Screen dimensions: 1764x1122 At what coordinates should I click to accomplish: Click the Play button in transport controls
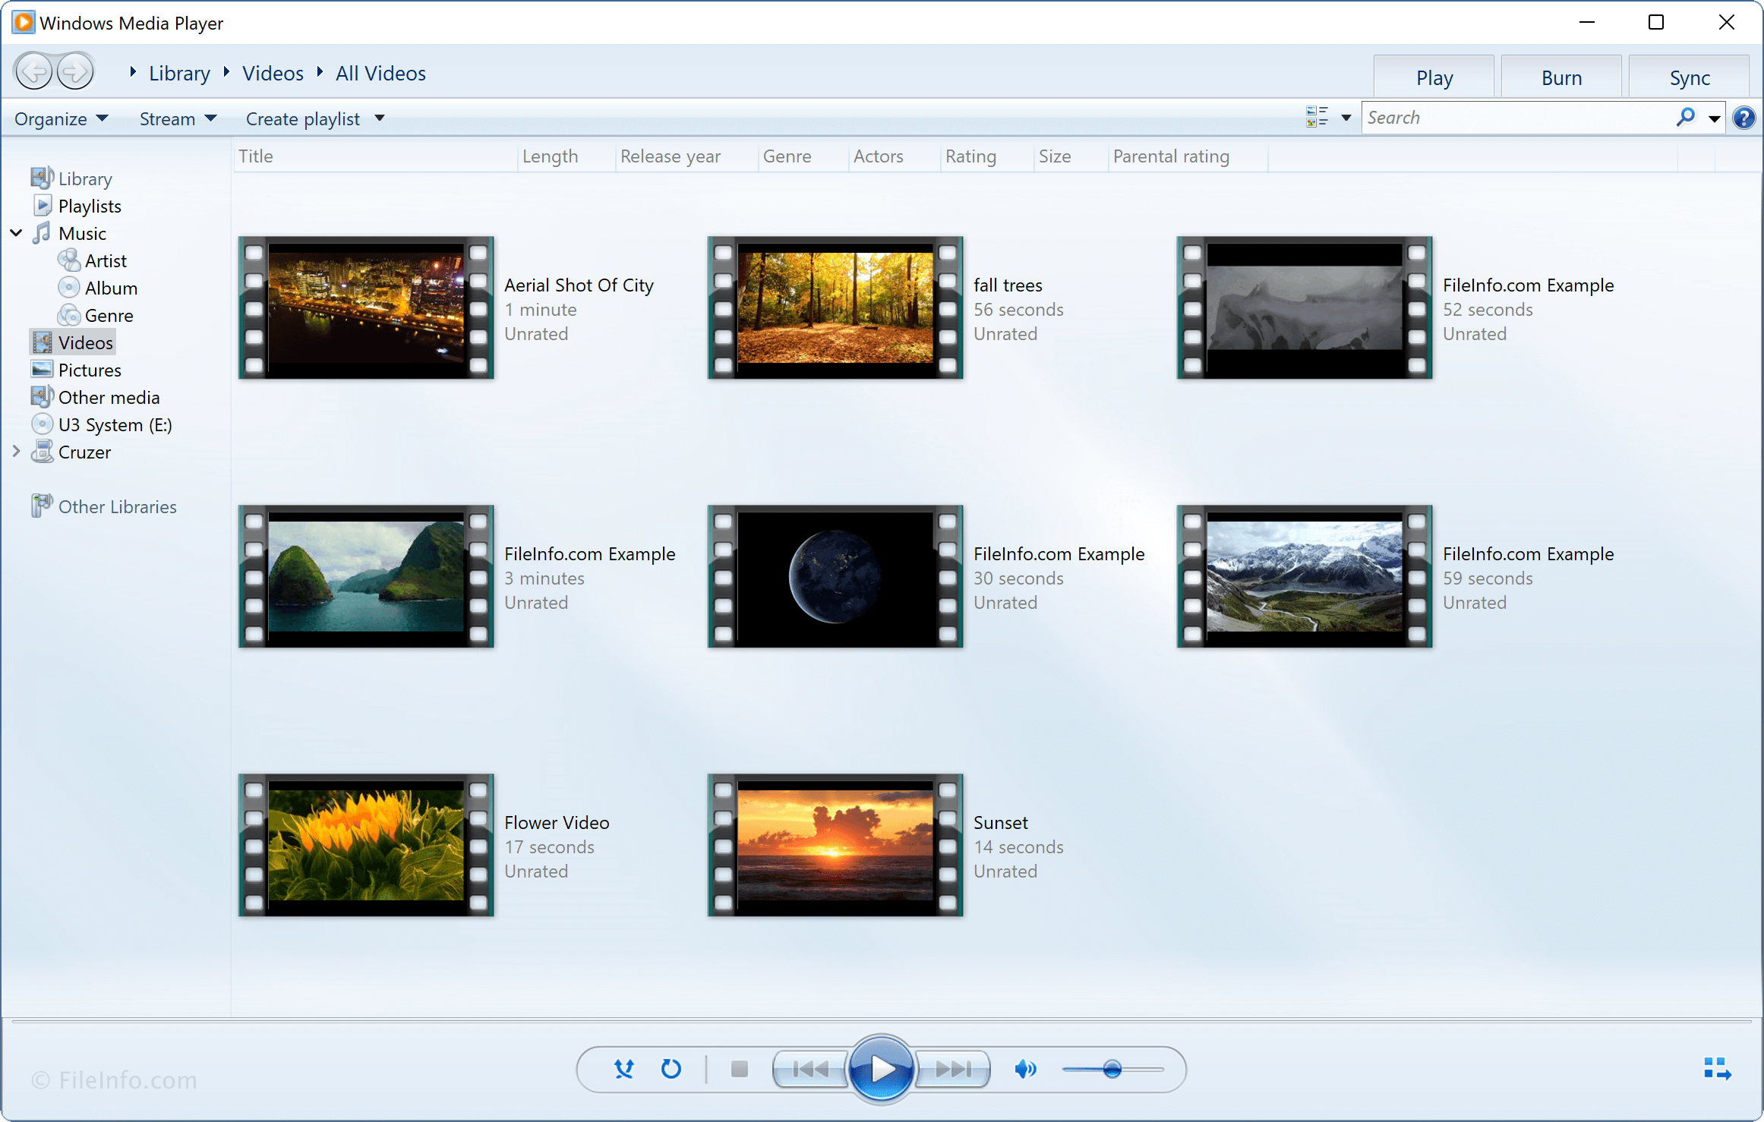pyautogui.click(x=881, y=1067)
